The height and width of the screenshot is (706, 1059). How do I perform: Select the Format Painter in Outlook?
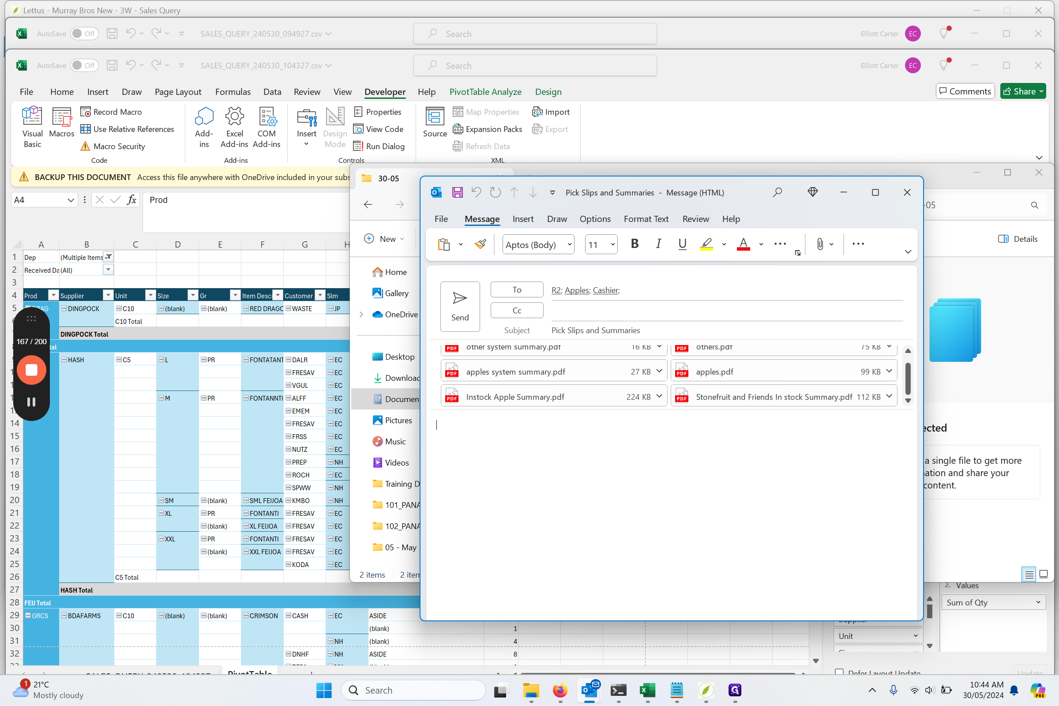click(481, 244)
